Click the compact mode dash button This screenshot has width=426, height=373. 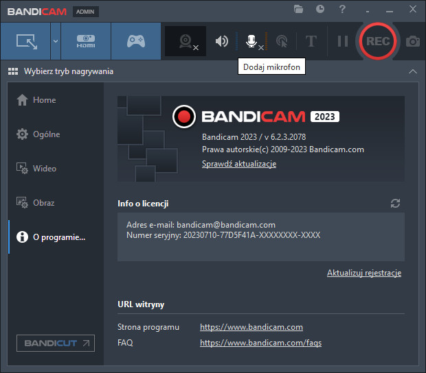(368, 12)
